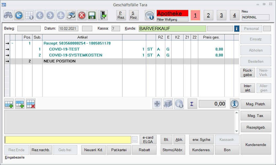Toggle the P Rez. private prescription button
This screenshot has height=165, width=276.
[x=121, y=15]
